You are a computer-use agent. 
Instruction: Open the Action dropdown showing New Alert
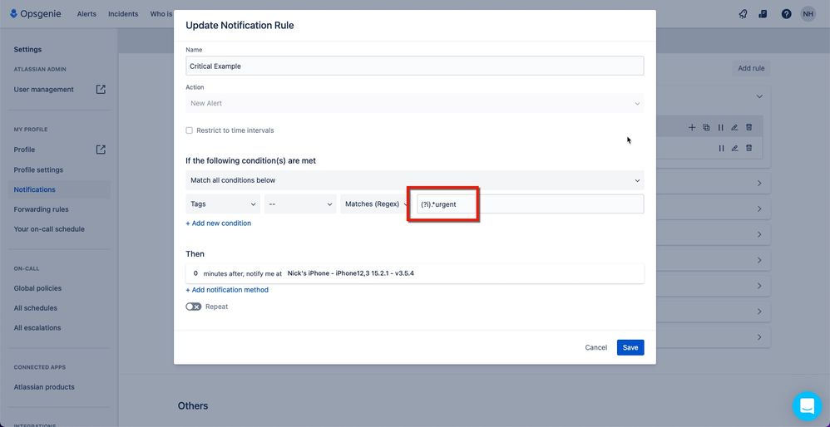point(414,103)
